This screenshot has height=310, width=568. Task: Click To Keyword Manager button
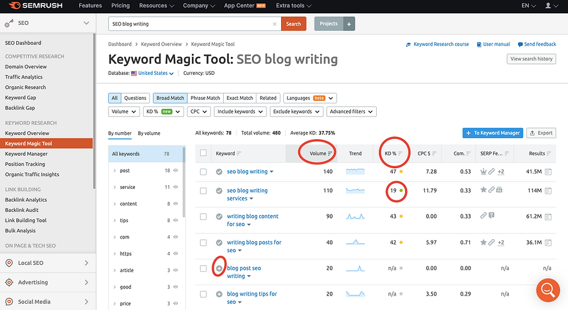tap(493, 133)
